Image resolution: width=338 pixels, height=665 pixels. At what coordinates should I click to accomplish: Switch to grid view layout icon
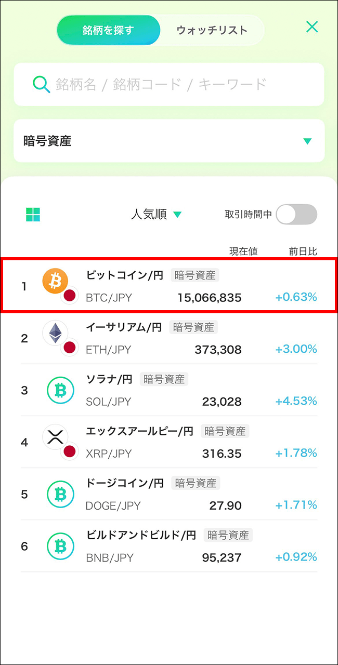point(33,215)
